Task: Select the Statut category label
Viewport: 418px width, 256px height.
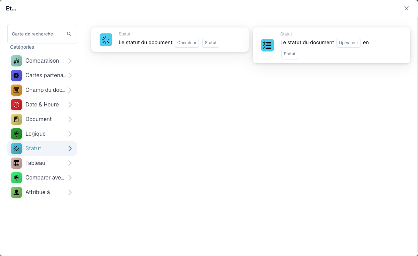Action: tap(33, 149)
